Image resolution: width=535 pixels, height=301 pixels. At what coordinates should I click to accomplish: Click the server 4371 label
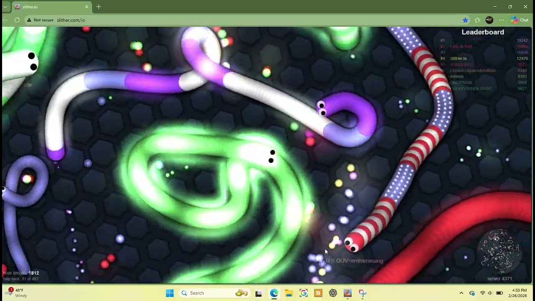pyautogui.click(x=499, y=279)
